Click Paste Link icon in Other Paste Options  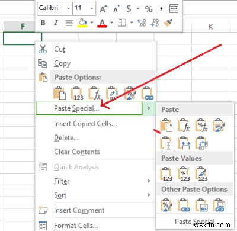(184, 205)
